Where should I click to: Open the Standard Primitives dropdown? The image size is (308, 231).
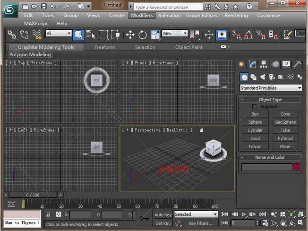click(x=271, y=88)
